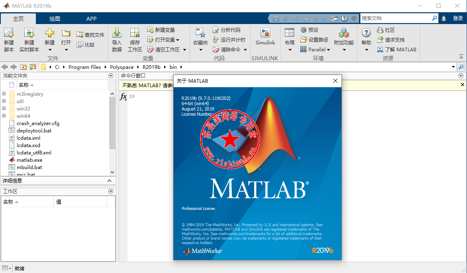Open the 收藏夹 favorites menu
467x273 pixels.
200,40
